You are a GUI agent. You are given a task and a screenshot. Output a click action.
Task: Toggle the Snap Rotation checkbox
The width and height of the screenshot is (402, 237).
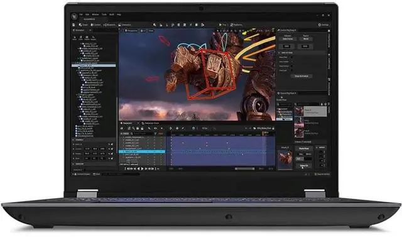click(291, 66)
